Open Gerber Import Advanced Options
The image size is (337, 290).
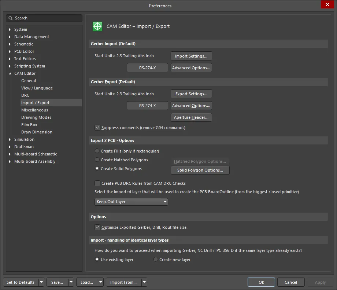point(191,68)
